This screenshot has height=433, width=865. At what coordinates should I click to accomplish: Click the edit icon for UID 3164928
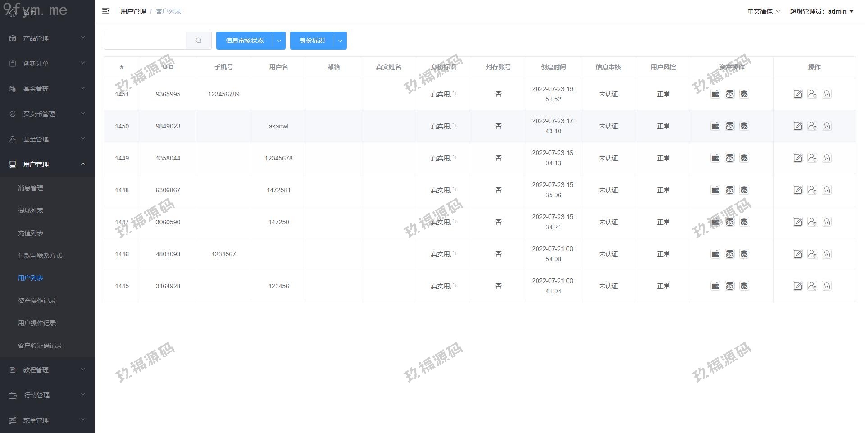point(798,286)
